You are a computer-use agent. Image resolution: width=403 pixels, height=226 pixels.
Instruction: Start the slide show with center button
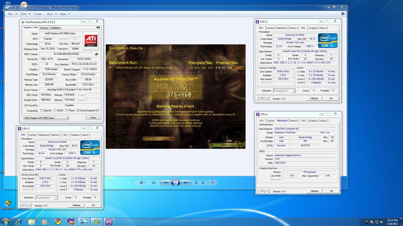pos(176,183)
